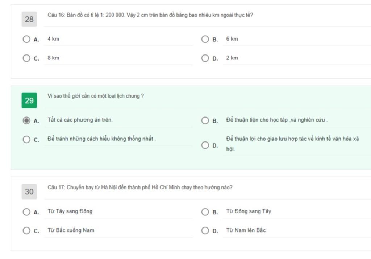The height and width of the screenshot is (259, 371).
Task: Click question number 30 badge
Action: click(x=29, y=192)
